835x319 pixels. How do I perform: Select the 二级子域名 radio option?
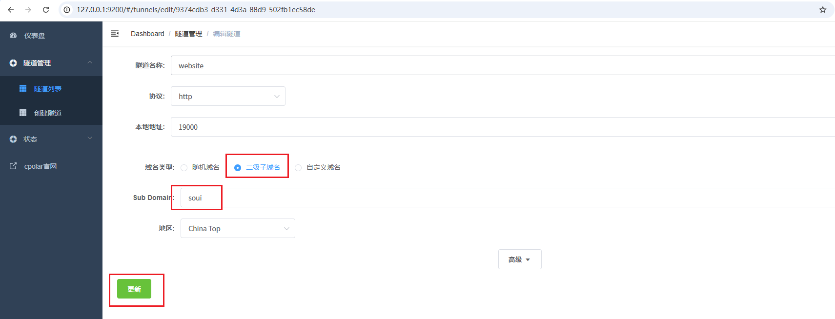(x=238, y=168)
